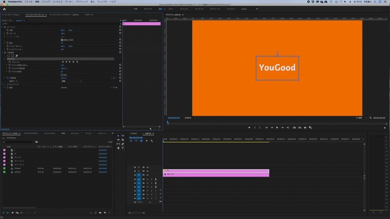The height and width of the screenshot is (219, 390).
Task: Reset the mask feather parameter
Action: [x=120, y=65]
